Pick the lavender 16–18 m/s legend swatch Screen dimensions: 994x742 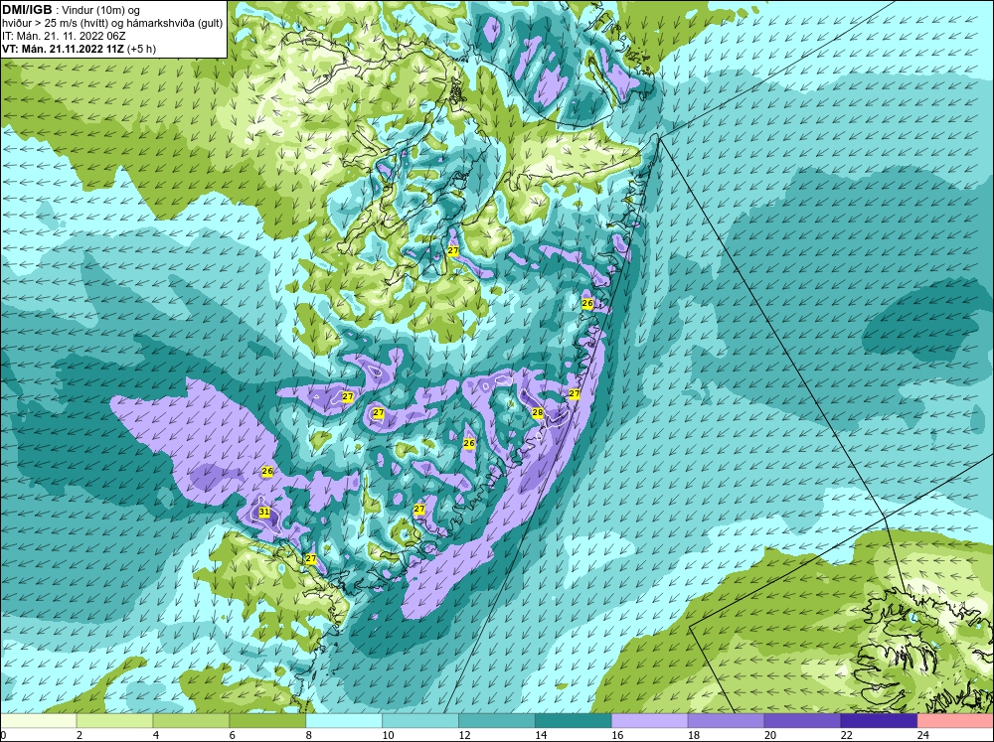tap(650, 720)
